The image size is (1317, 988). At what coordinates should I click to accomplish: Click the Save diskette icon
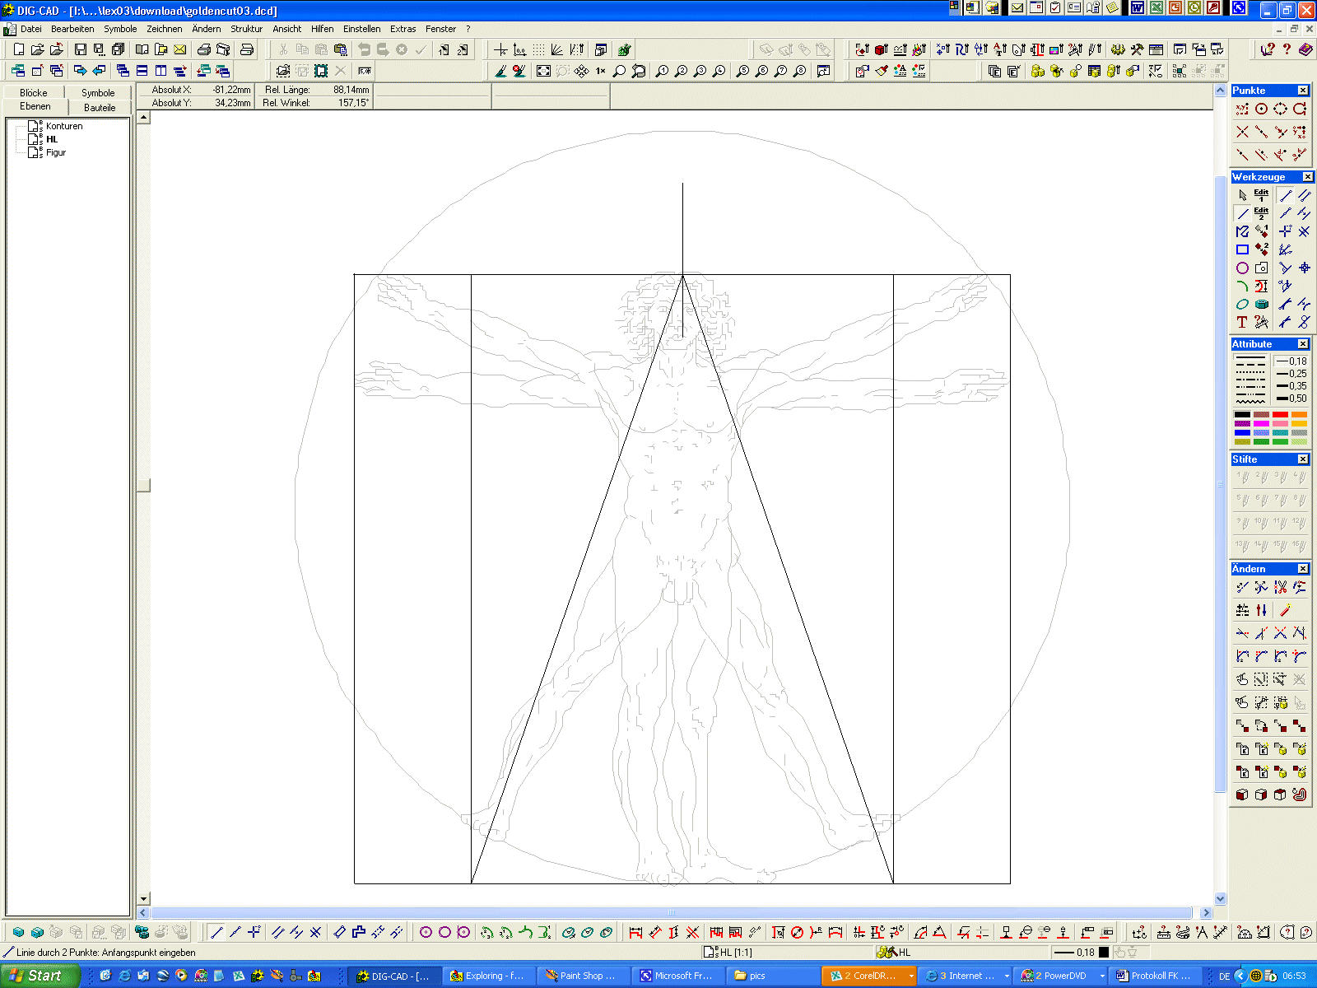(x=81, y=50)
